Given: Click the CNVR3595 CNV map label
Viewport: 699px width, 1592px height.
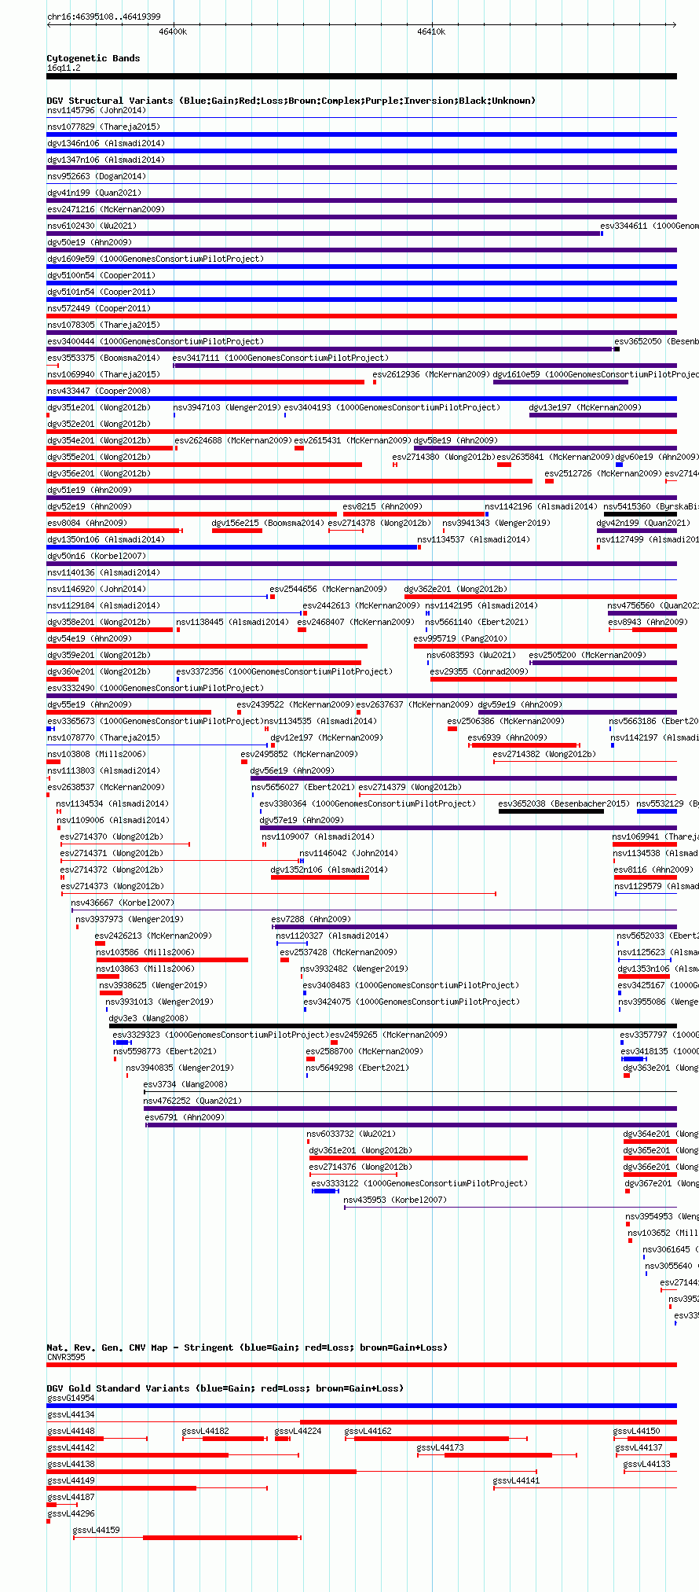Looking at the screenshot, I should [66, 1357].
